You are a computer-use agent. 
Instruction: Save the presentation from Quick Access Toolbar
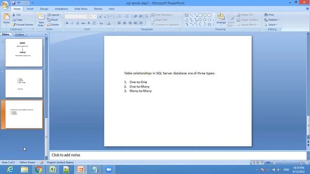(x=14, y=3)
